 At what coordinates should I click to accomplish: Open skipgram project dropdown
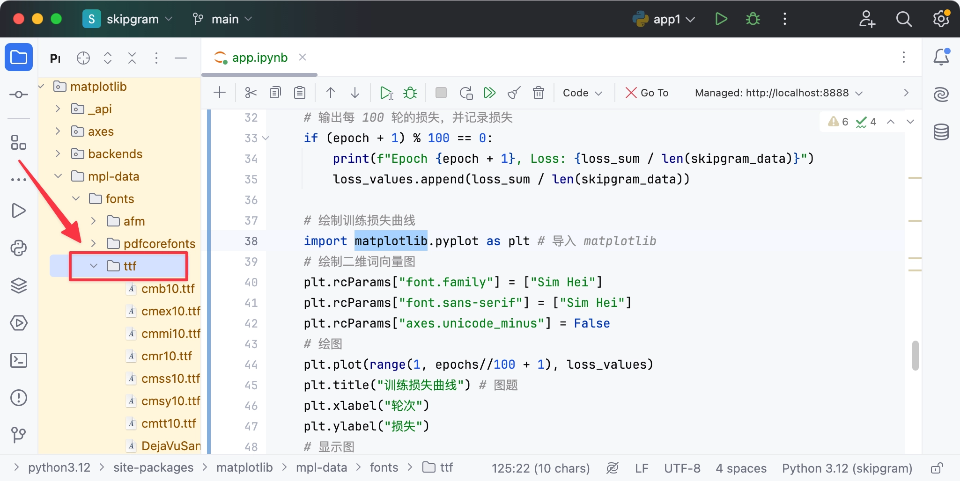pyautogui.click(x=128, y=19)
